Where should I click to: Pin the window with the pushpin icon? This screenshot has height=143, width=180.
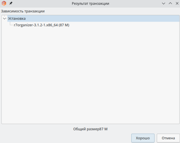pos(11,3)
